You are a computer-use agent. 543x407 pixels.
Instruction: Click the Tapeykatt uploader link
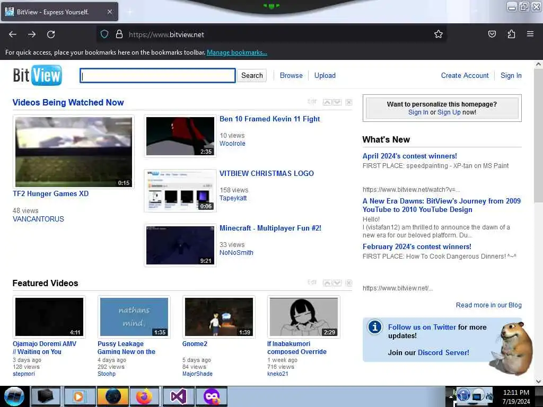[233, 198]
